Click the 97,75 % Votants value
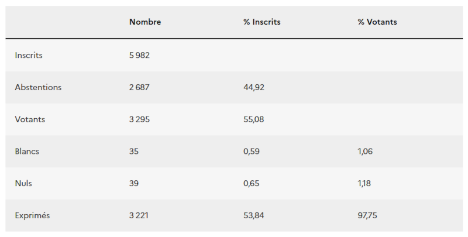 click(x=367, y=215)
